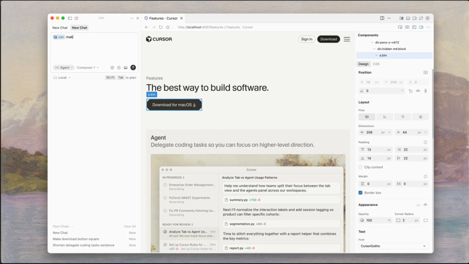Collapse the div.pace-y-v4/12 tree node

(x=372, y=42)
